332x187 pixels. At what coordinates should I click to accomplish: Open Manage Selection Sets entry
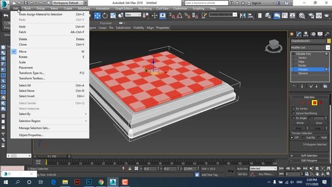(x=50, y=128)
